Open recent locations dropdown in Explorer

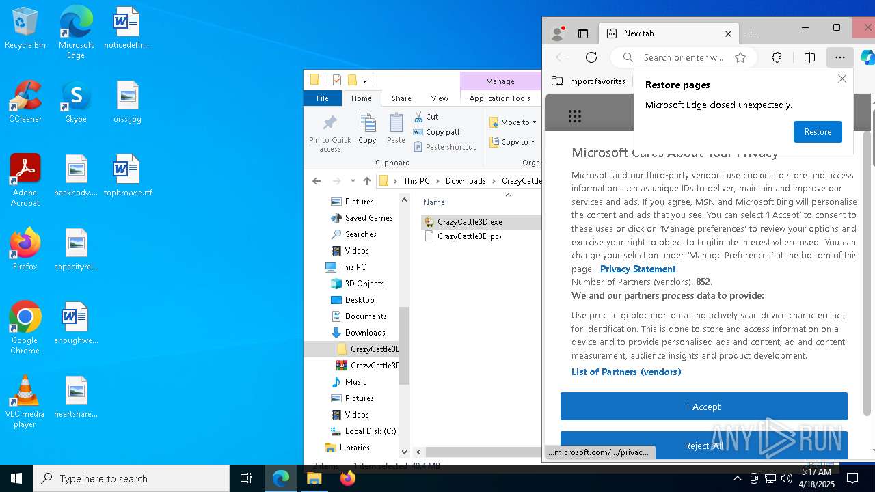tap(353, 181)
